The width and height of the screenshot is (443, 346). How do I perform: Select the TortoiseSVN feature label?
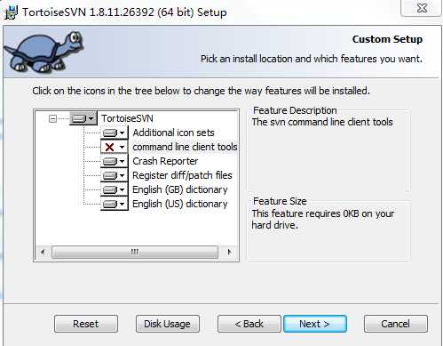(x=127, y=118)
